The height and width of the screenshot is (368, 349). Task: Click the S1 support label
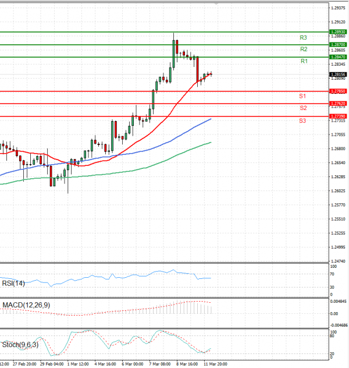[x=302, y=96]
